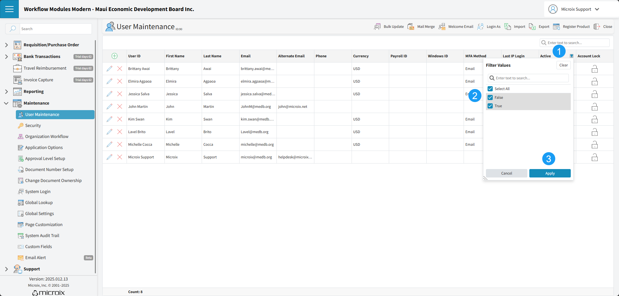Click the Bulk Update toolbar icon
Viewport: 619px width, 296px height.
377,27
